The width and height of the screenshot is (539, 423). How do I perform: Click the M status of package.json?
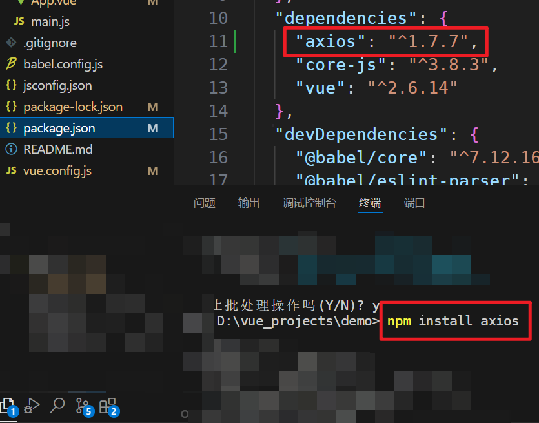click(152, 129)
